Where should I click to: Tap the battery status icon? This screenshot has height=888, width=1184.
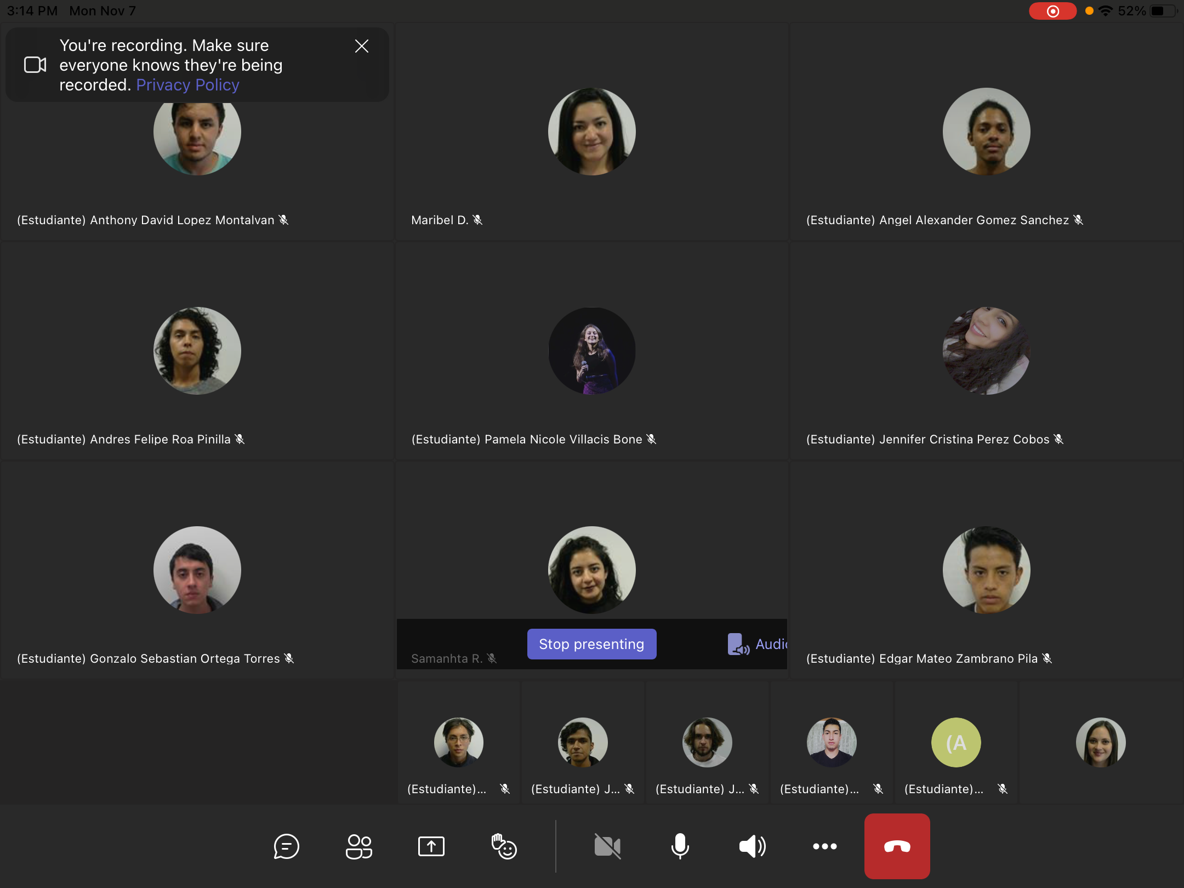pos(1163,11)
